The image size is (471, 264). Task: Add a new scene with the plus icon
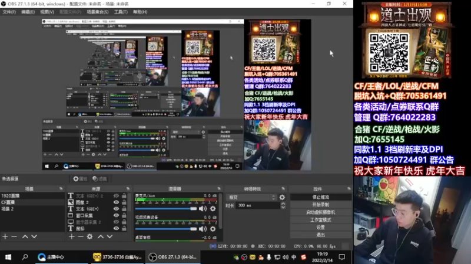click(x=5, y=237)
